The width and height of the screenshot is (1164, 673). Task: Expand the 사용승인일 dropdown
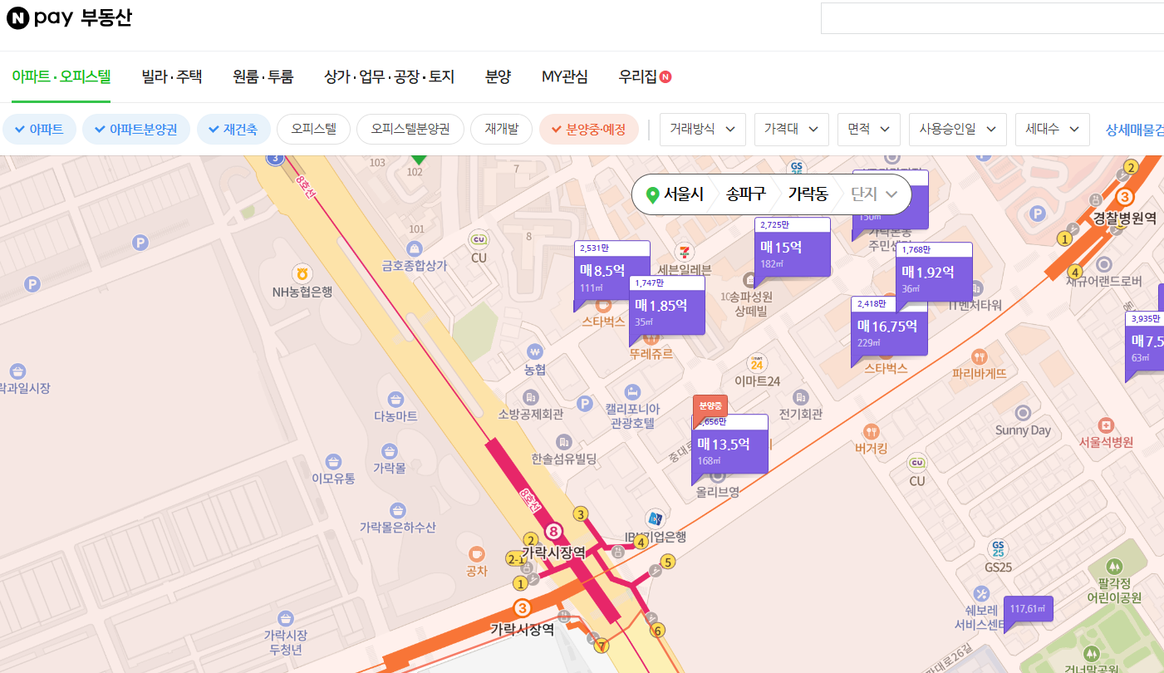point(958,130)
